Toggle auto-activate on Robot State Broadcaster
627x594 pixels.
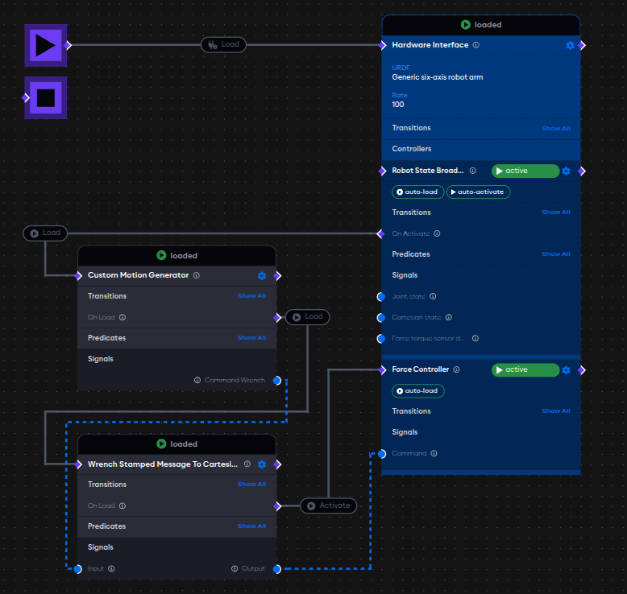pyautogui.click(x=478, y=192)
